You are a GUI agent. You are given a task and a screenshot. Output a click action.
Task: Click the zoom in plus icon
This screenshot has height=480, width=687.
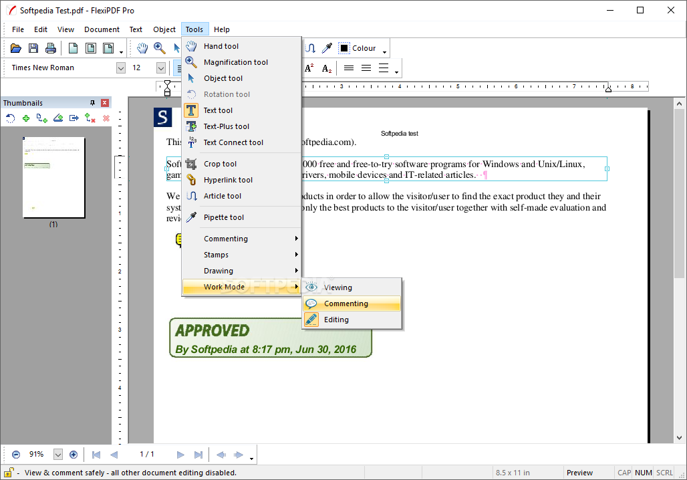click(x=74, y=455)
